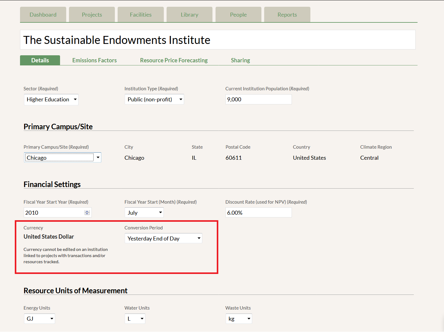This screenshot has height=332, width=444.
Task: Go to the Reports tab
Action: (287, 14)
